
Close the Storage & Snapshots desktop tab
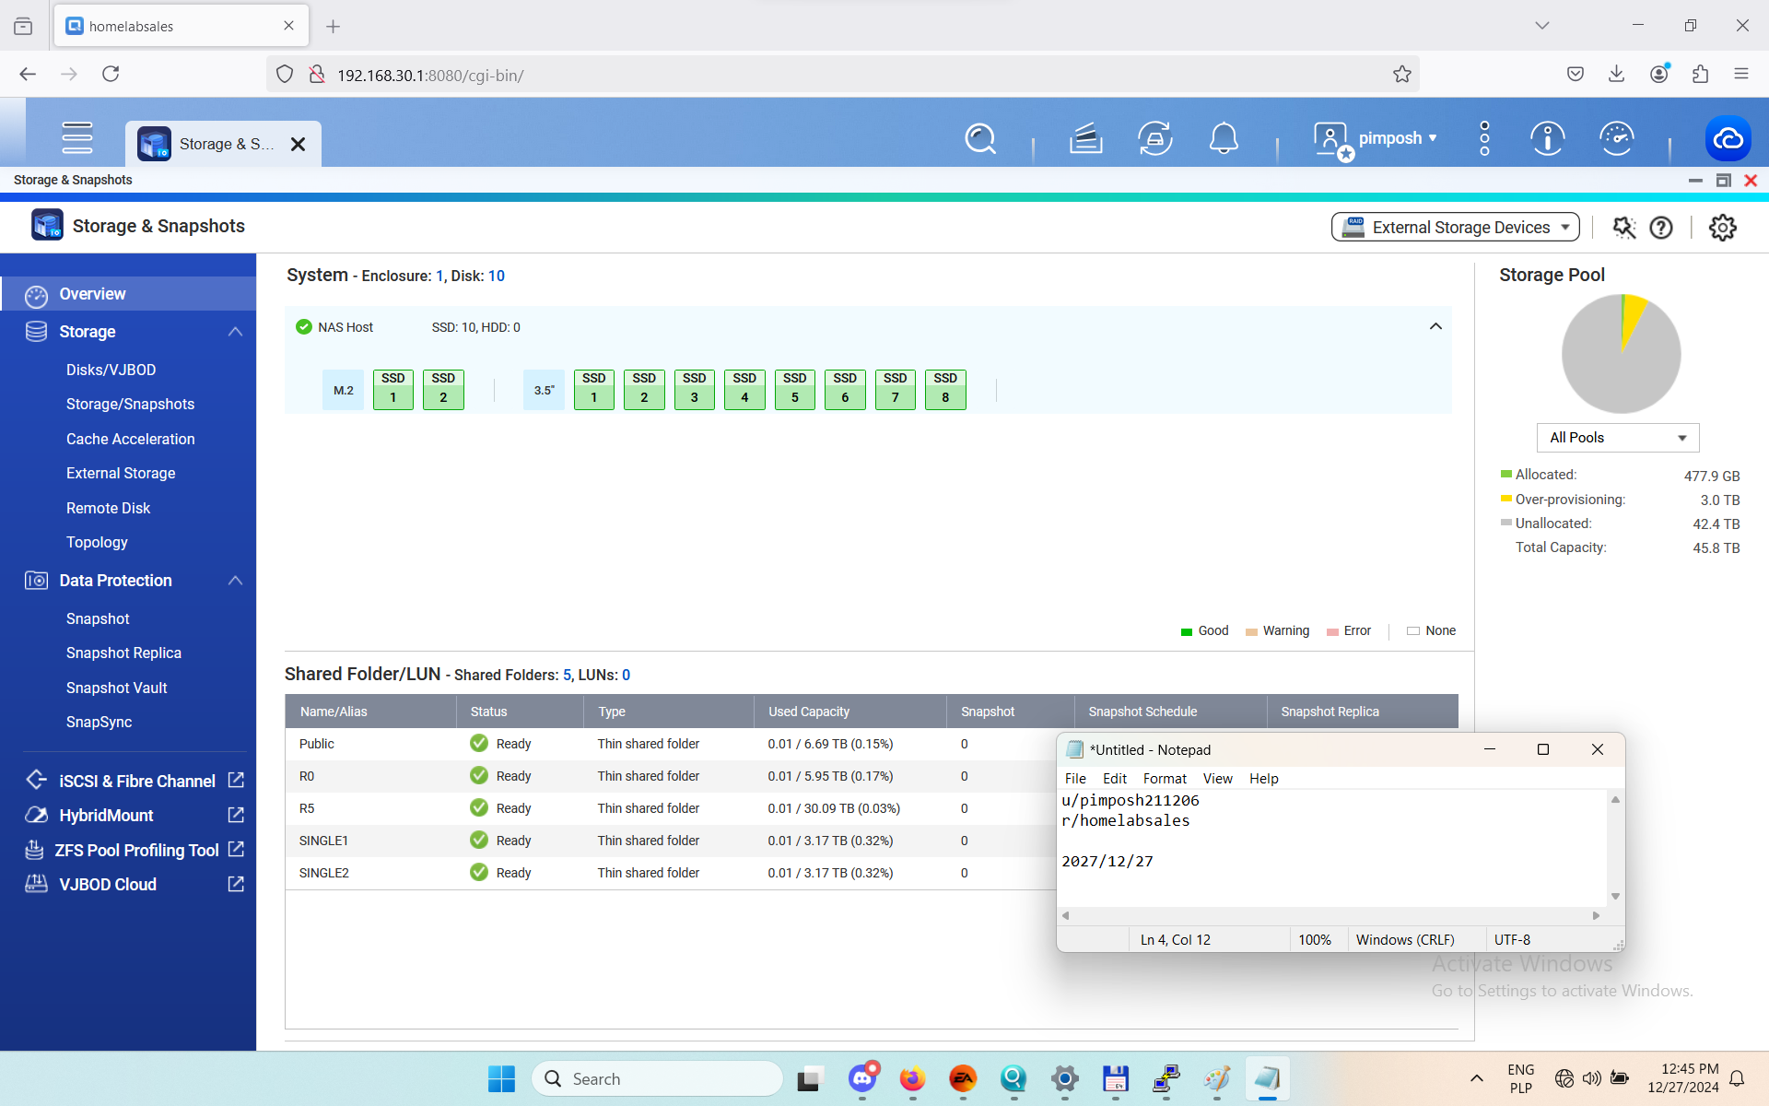pos(298,144)
